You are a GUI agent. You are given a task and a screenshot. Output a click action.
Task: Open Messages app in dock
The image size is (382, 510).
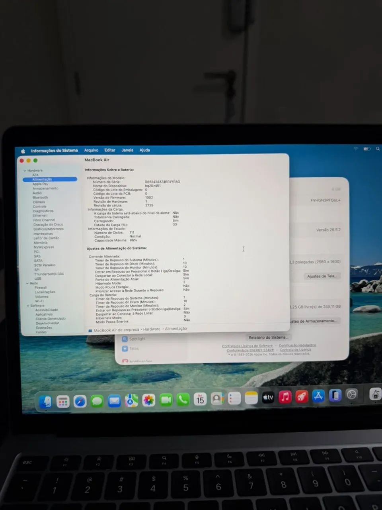coord(97,401)
